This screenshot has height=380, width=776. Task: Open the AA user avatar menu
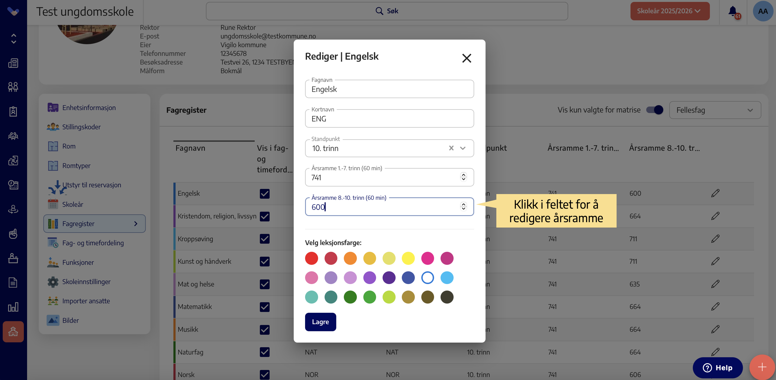[763, 11]
